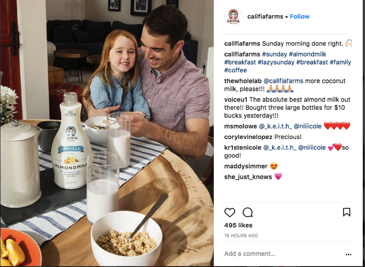View the 495 likes list
The height and width of the screenshot is (267, 365).
(x=238, y=225)
